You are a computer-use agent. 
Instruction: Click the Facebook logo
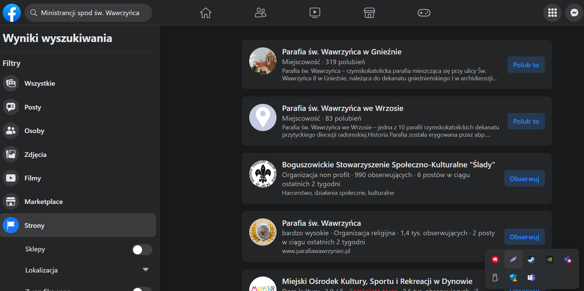click(12, 13)
